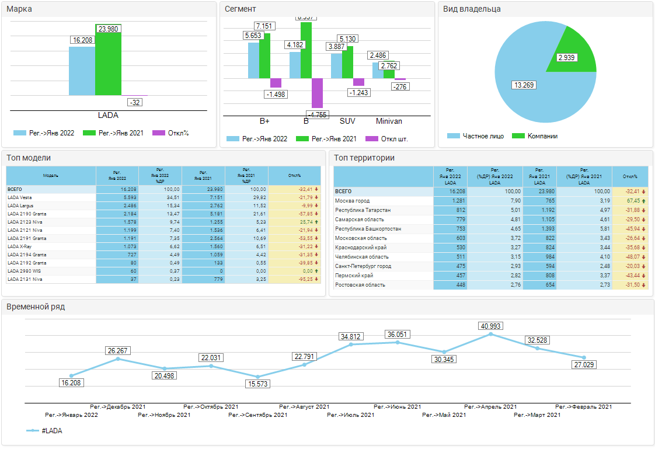Click the green up arrow in Москва город row
Screen dimensions: 655x463
[x=644, y=201]
